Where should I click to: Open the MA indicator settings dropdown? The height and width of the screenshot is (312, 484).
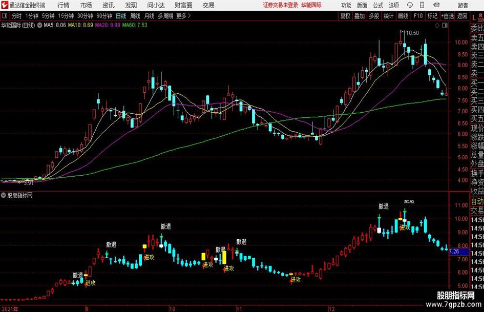39,25
